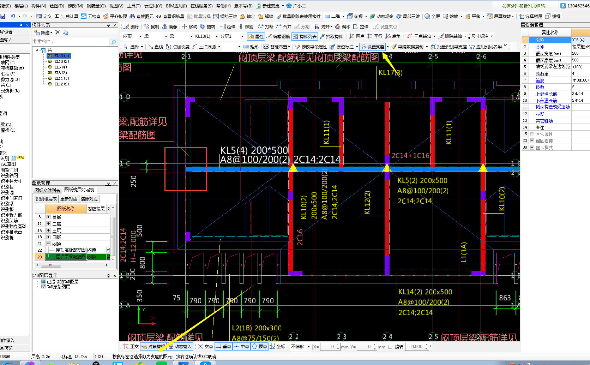Toggle the 构件列表 component list button
Viewport: 590px width, 365px height.
tap(305, 36)
